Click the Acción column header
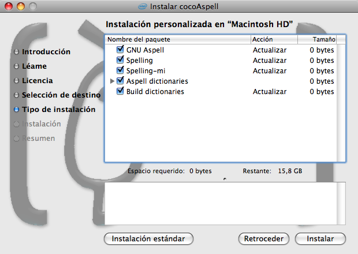 pos(274,39)
